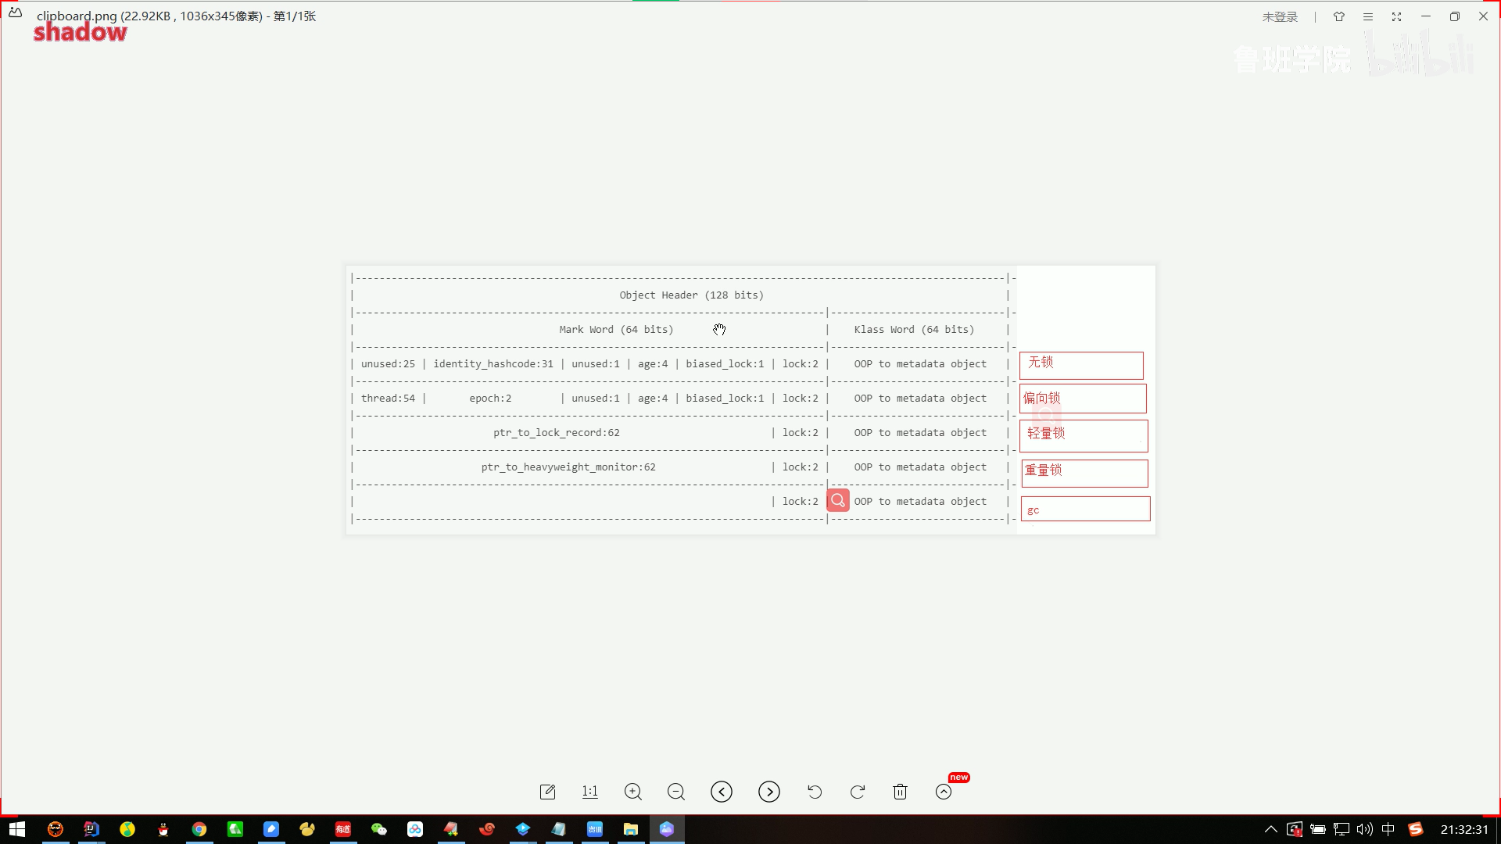Open the hamburger main menu

pyautogui.click(x=1368, y=16)
